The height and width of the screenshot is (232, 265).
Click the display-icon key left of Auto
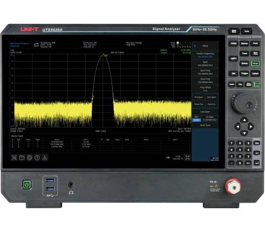click(x=234, y=31)
